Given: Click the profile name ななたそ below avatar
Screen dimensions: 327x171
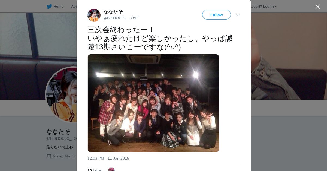Looking at the screenshot, I should point(58,132).
